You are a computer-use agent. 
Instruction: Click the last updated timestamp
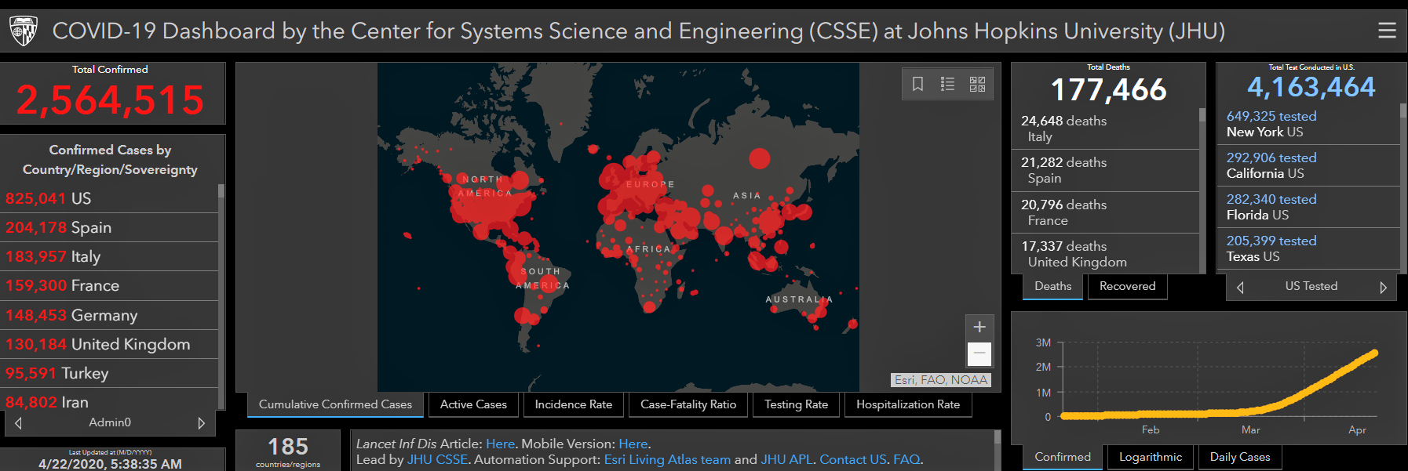[110, 464]
